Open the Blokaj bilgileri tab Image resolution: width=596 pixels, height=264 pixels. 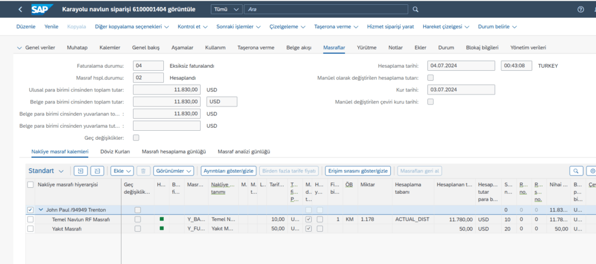(482, 48)
